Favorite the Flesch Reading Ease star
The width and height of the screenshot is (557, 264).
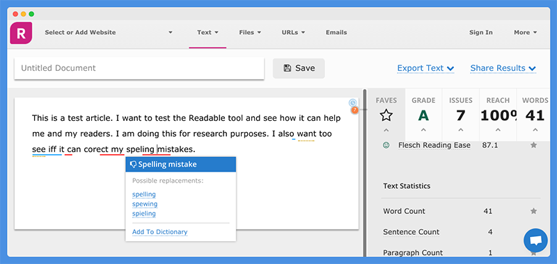(x=533, y=145)
